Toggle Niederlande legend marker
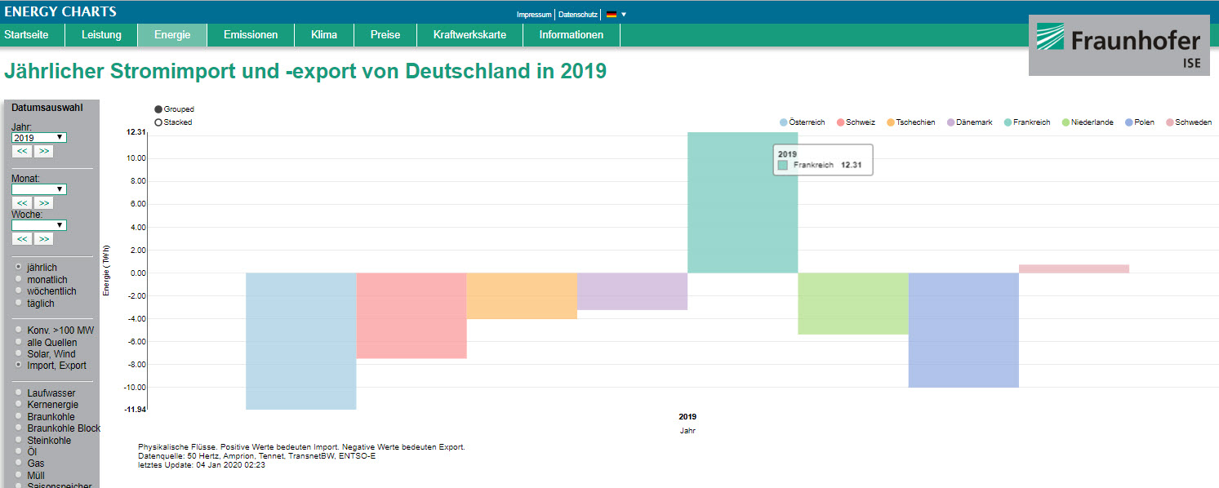The width and height of the screenshot is (1219, 488). 1066,122
